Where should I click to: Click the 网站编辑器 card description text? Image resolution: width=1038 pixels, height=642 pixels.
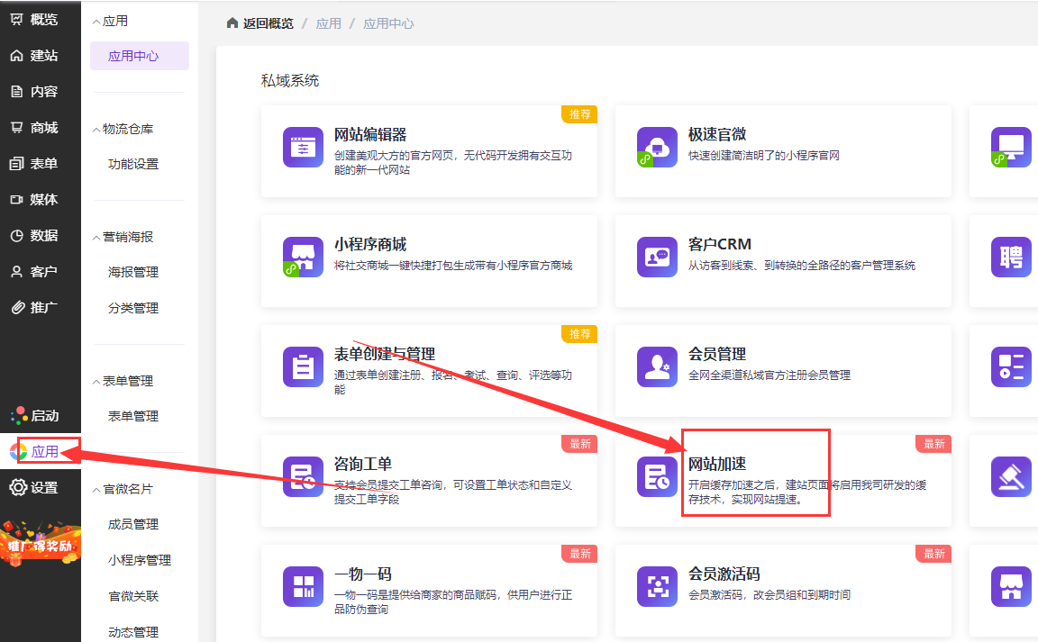[x=453, y=162]
